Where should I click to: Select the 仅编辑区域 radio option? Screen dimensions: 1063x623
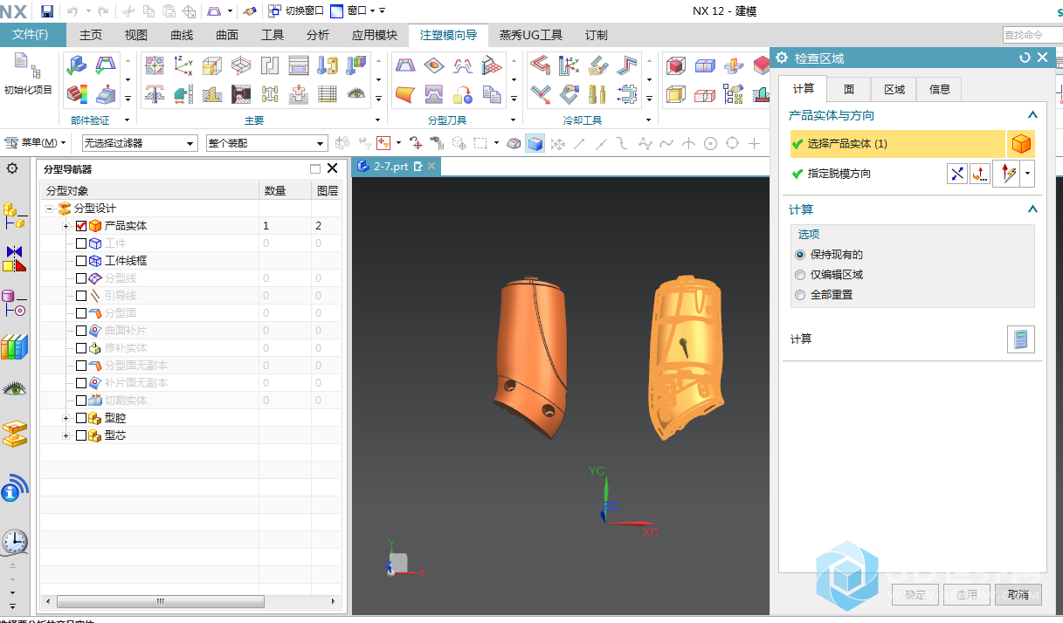800,275
